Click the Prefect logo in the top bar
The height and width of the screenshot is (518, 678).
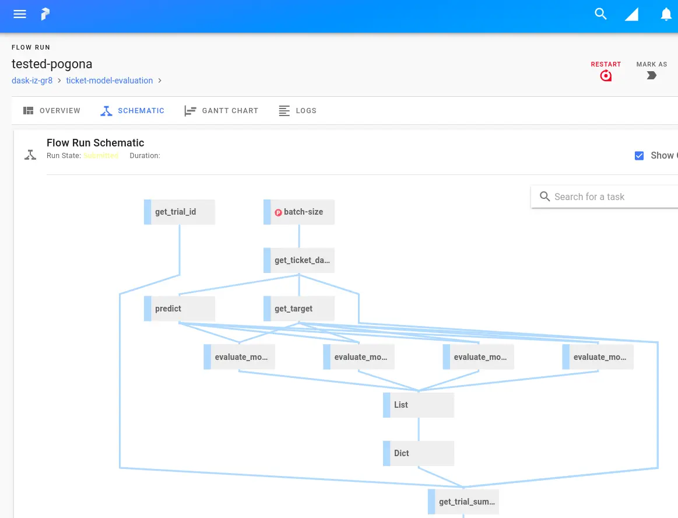[x=45, y=14]
